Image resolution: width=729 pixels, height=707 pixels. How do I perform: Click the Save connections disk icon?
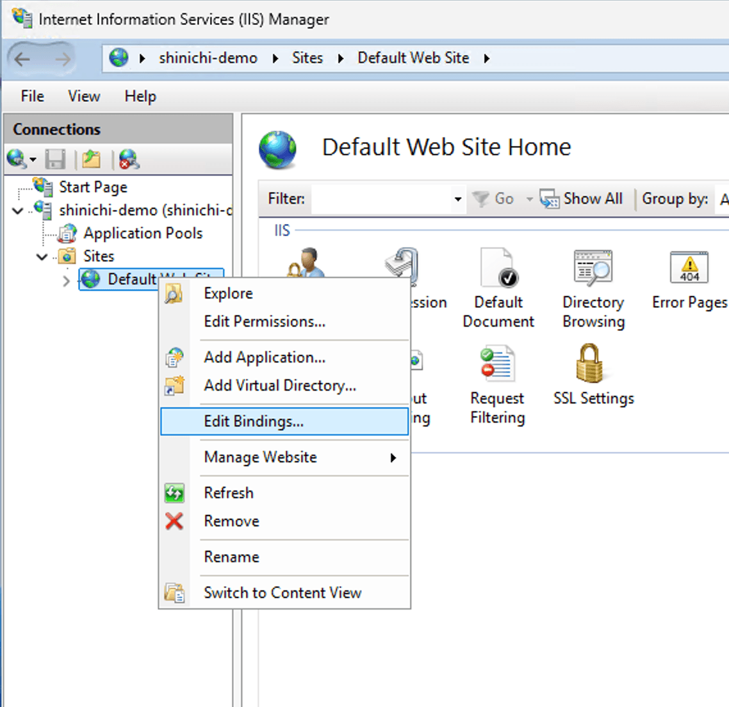[x=56, y=159]
